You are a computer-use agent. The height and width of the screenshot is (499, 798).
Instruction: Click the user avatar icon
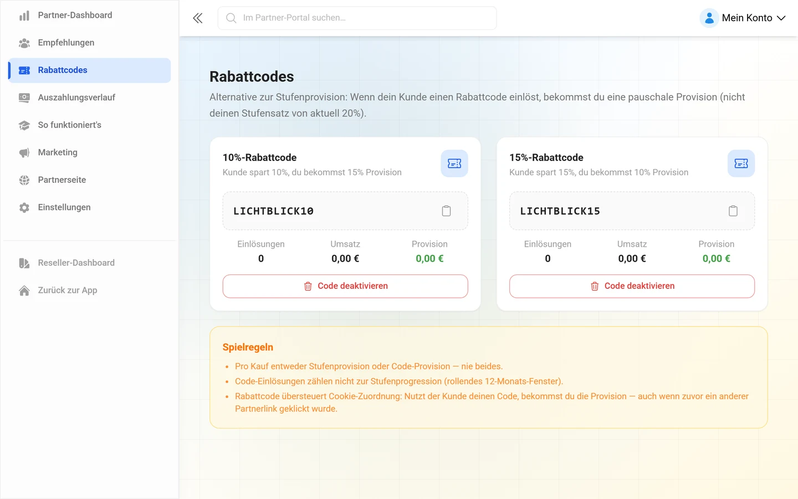[x=709, y=18]
